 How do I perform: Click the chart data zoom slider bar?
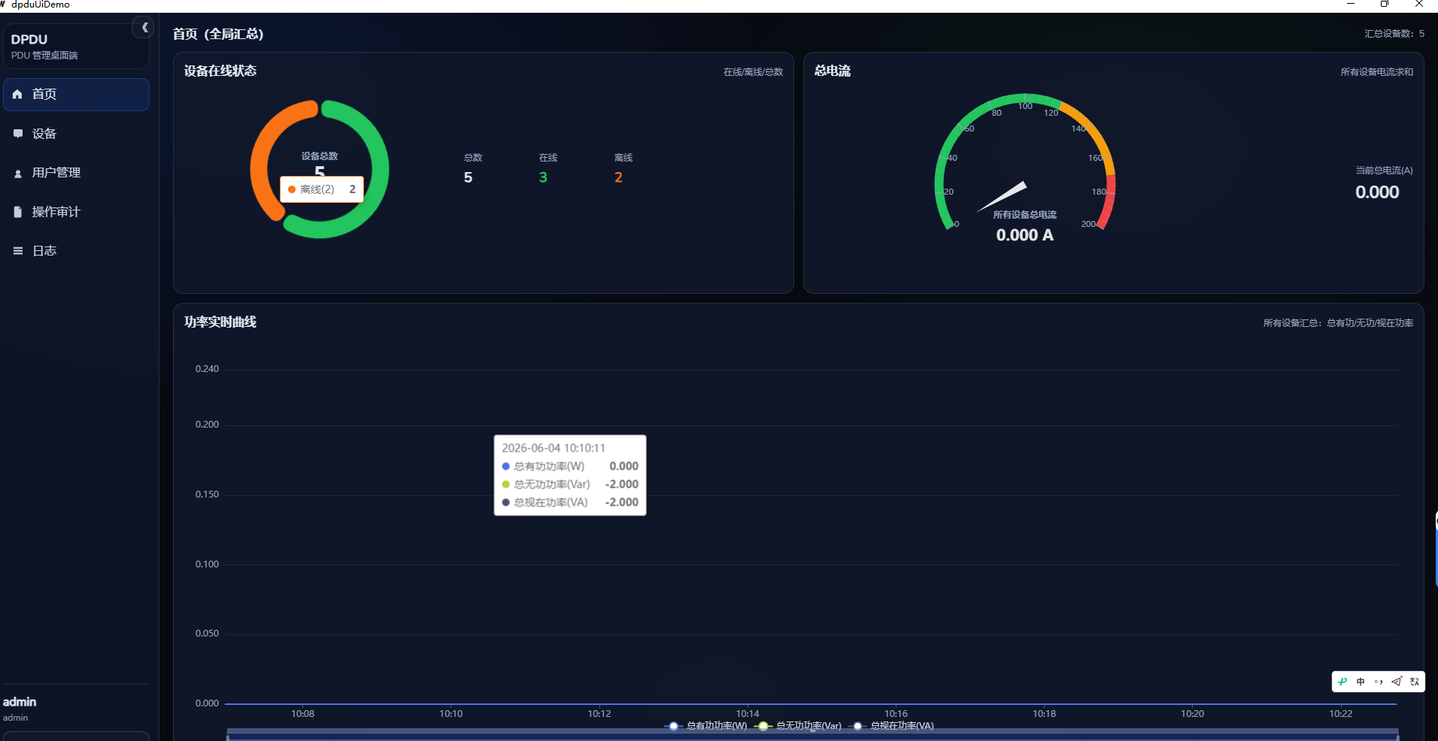point(812,735)
